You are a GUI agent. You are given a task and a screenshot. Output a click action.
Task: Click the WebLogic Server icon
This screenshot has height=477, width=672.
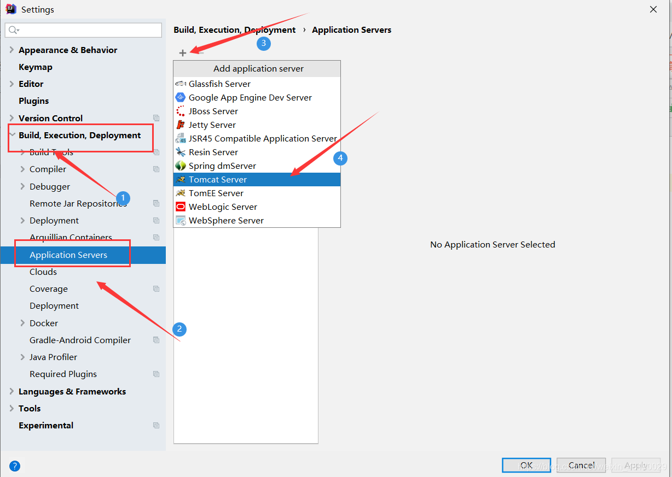point(181,207)
